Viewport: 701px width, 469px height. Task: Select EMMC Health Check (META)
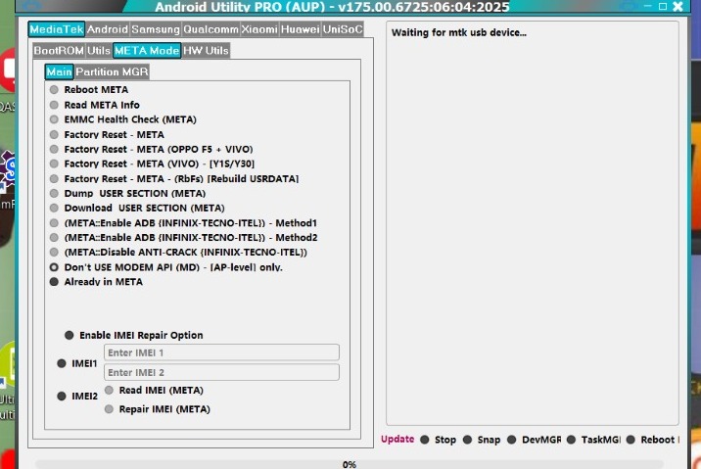pyautogui.click(x=55, y=119)
